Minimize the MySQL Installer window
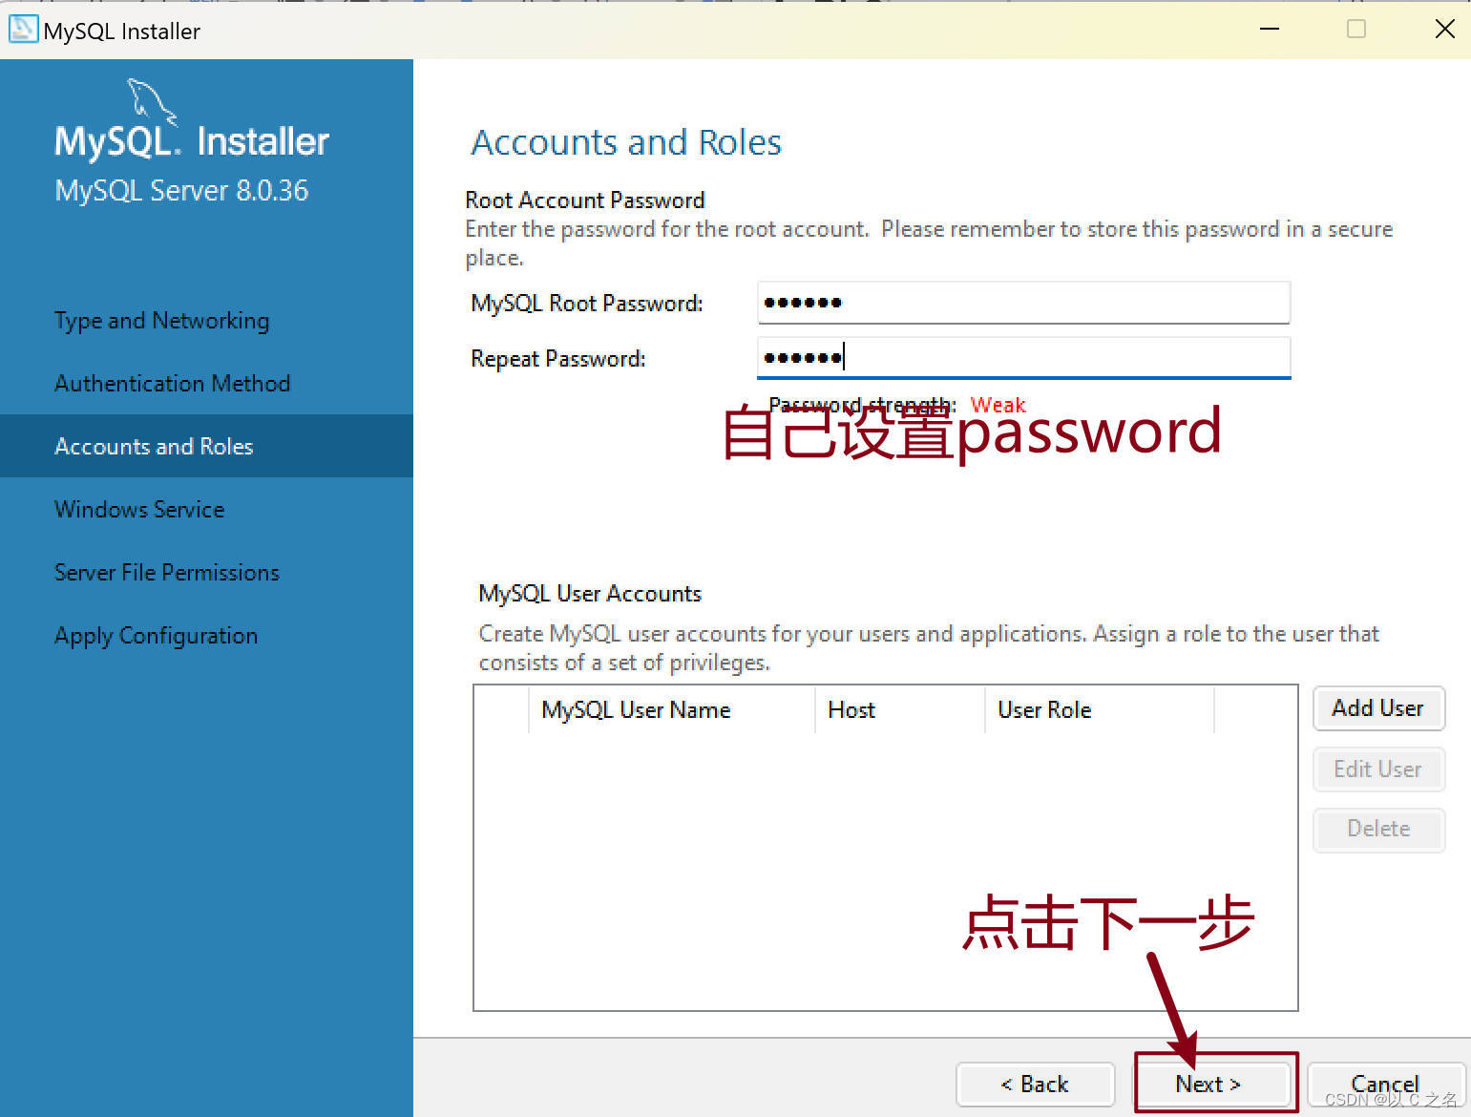Image resolution: width=1471 pixels, height=1117 pixels. (1270, 30)
